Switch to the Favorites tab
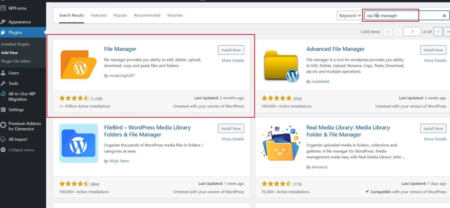450x208 pixels. pyautogui.click(x=175, y=15)
